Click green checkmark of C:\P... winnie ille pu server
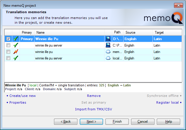The image size is (186, 130). coord(16,45)
